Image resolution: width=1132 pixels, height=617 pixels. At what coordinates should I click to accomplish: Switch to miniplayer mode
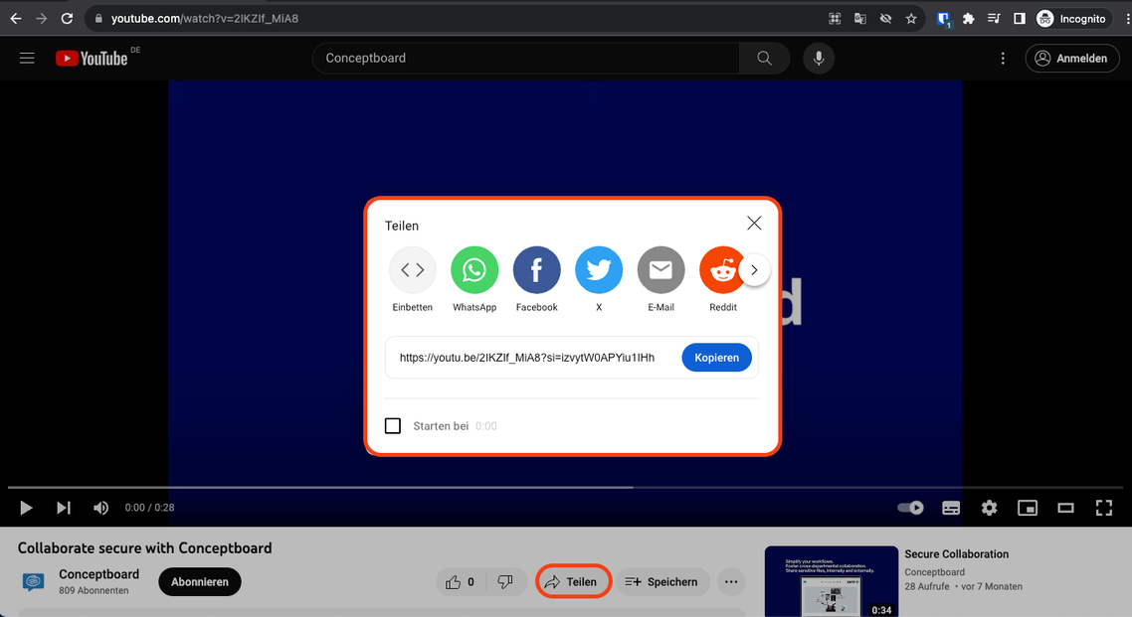point(1028,508)
